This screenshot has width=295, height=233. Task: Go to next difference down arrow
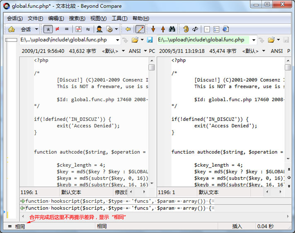(153, 29)
